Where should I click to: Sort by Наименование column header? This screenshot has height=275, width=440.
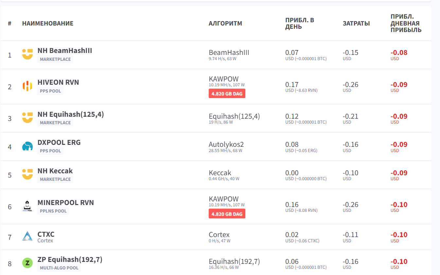(x=48, y=23)
